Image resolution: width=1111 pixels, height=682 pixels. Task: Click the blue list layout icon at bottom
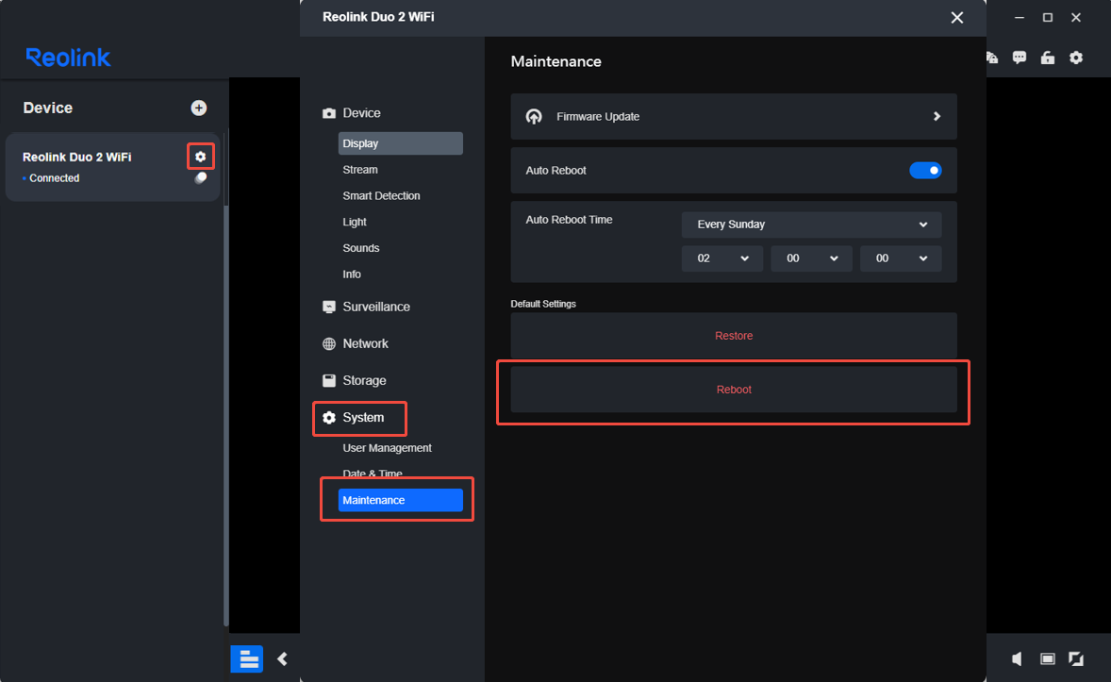pyautogui.click(x=247, y=658)
